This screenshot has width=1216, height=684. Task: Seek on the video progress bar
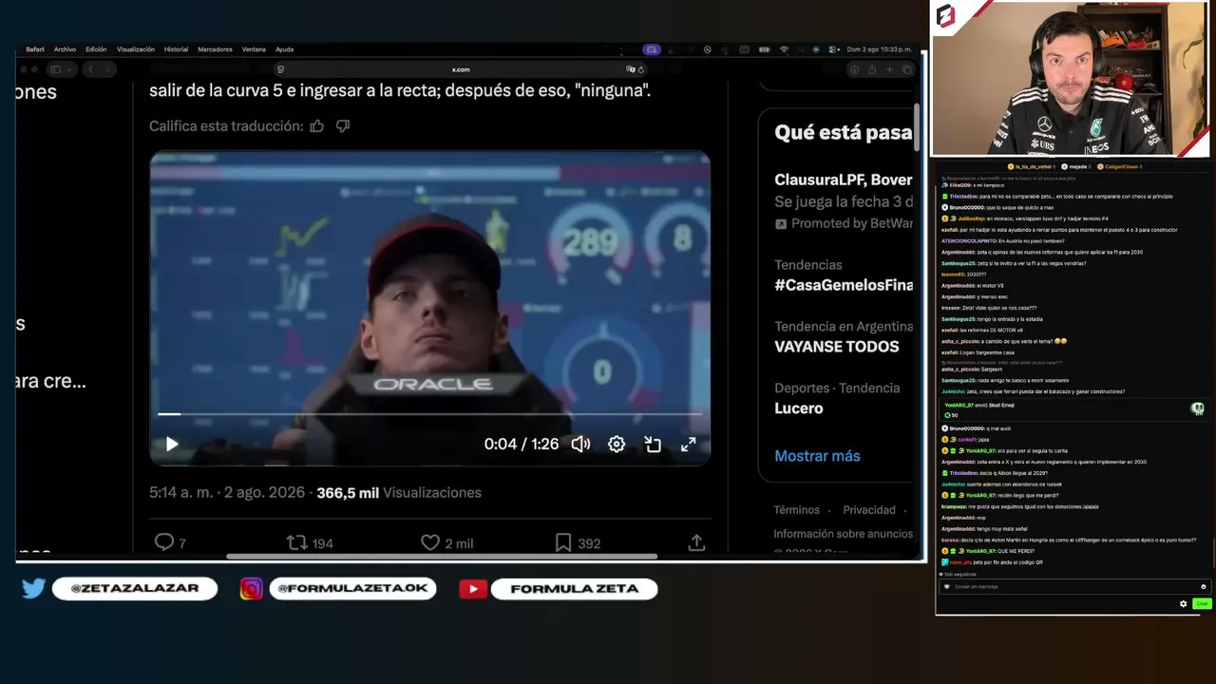pos(429,414)
